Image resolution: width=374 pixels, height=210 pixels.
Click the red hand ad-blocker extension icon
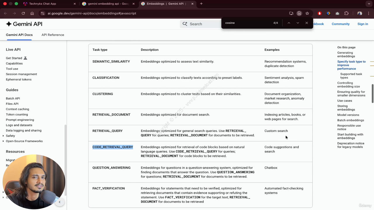click(x=319, y=13)
